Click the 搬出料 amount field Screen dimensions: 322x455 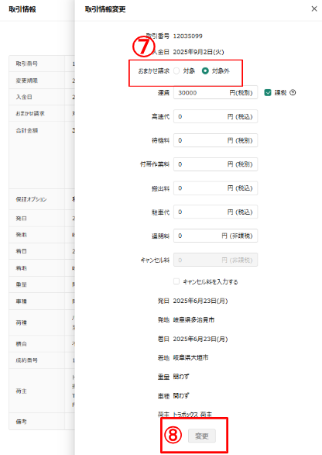[x=215, y=188]
